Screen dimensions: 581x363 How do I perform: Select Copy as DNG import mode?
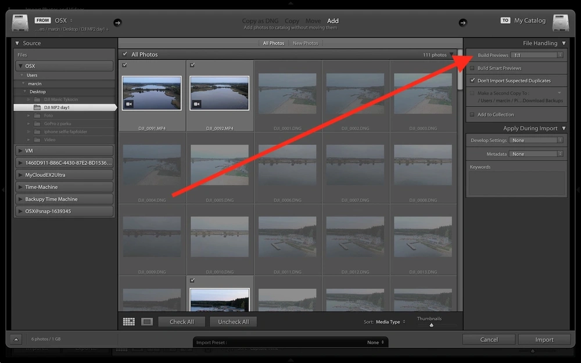[260, 21]
